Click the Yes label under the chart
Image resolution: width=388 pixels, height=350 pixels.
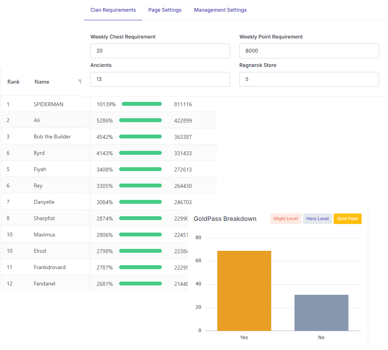point(244,337)
